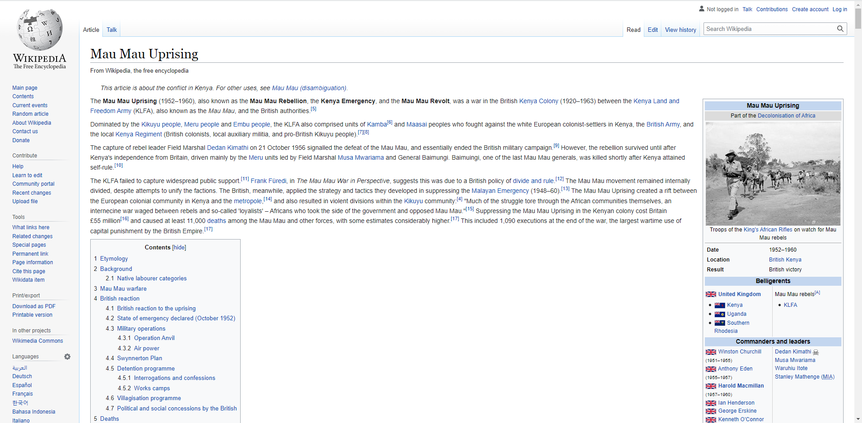
Task: Click Download as PDF
Action: coord(34,306)
